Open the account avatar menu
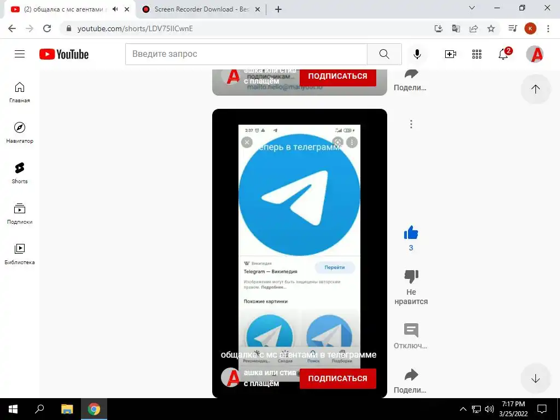 pos(535,54)
